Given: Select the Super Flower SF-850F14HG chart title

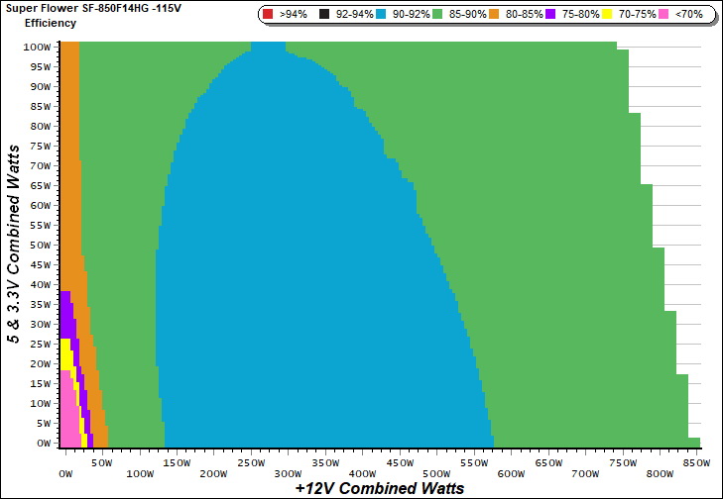Looking at the screenshot, I should [86, 8].
